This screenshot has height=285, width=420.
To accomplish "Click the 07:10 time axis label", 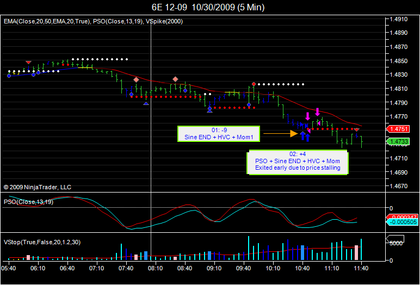I will (97, 268).
